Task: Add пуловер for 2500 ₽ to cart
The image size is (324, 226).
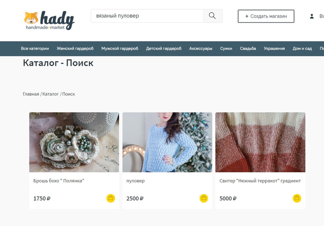Action: (x=204, y=198)
